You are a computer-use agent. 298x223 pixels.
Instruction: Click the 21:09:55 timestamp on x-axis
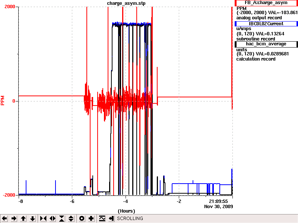point(218,201)
